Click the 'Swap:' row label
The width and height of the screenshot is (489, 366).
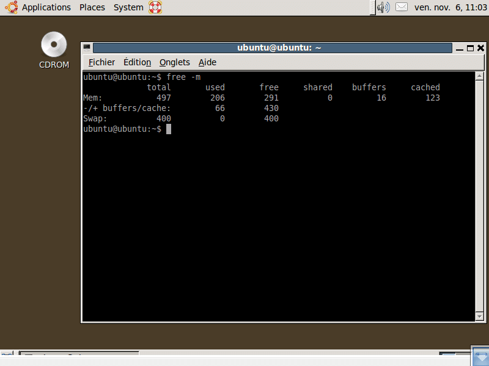(x=95, y=118)
